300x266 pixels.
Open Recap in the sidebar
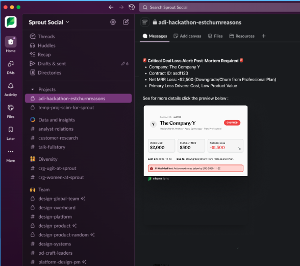[79, 55]
